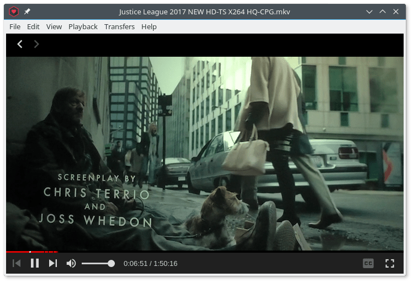Skip to the next track
Viewport: 413px width, 283px height.
pyautogui.click(x=53, y=263)
